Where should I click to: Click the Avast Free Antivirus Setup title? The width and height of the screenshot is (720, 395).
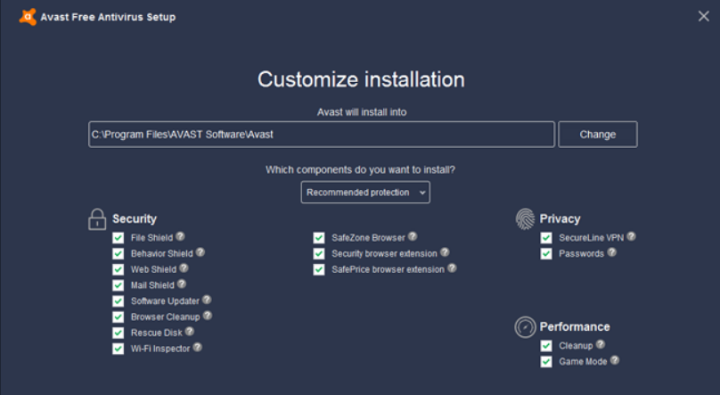108,18
